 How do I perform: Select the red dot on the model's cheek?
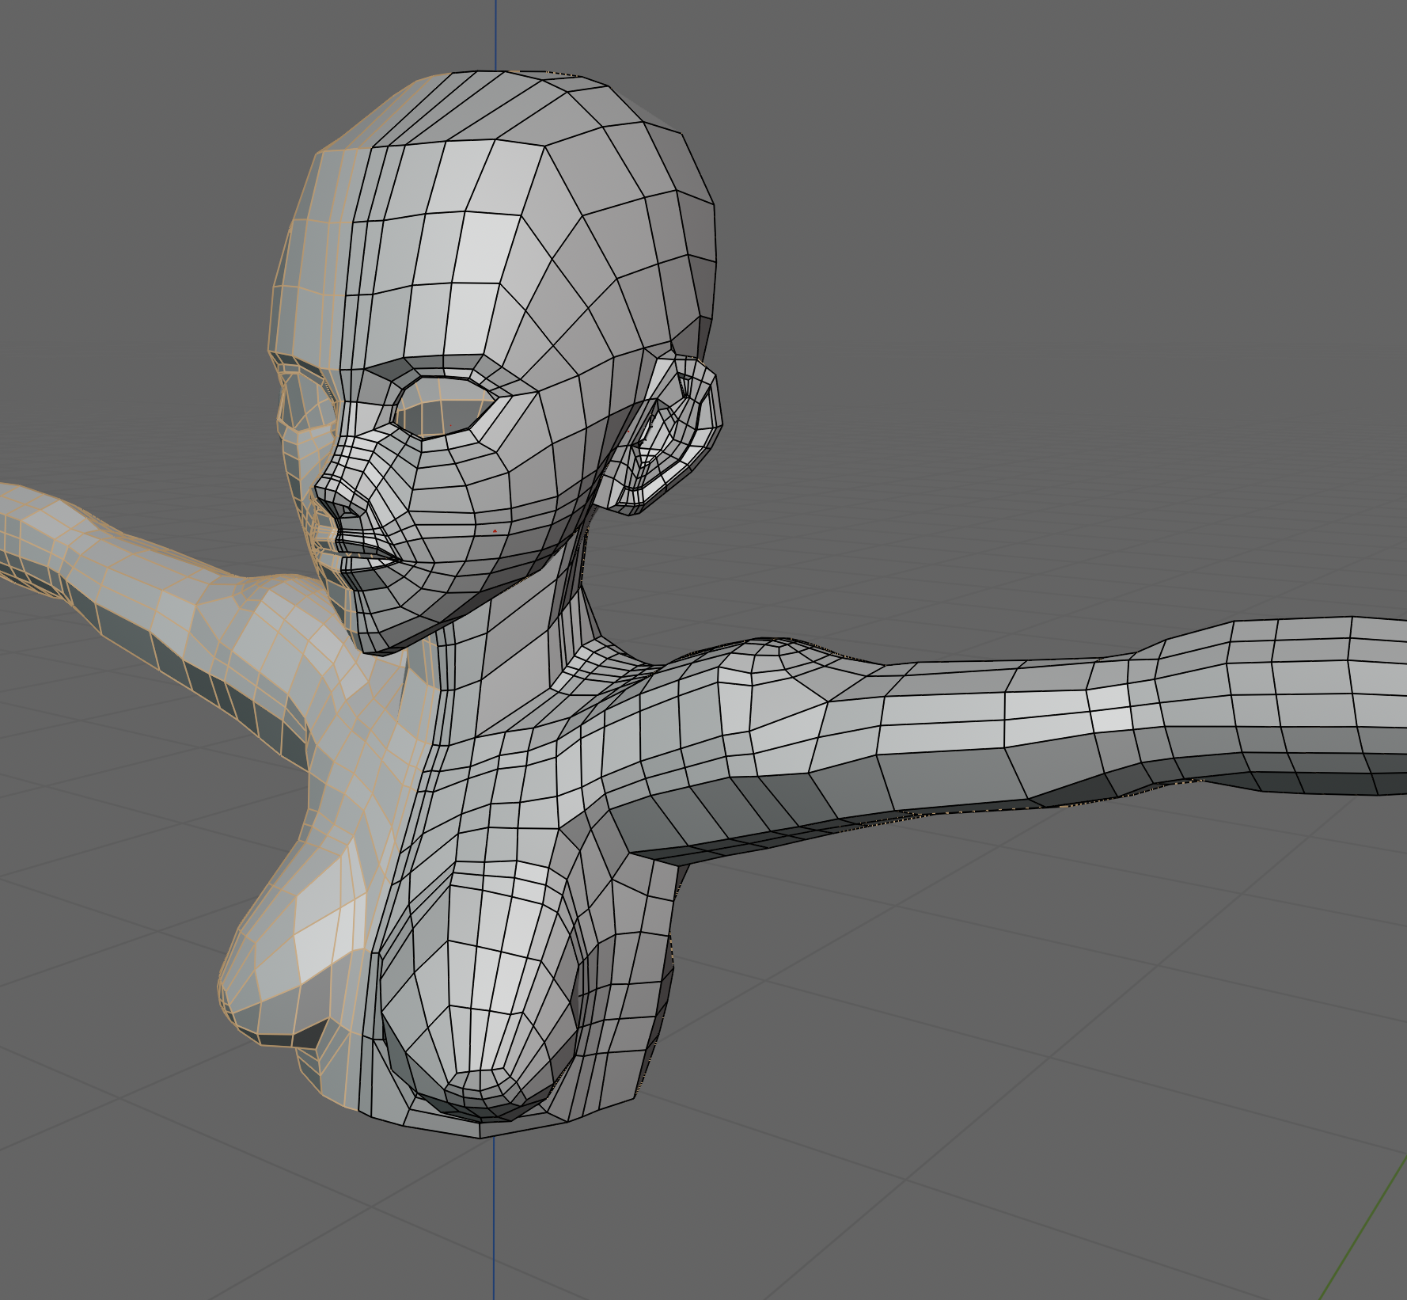(x=495, y=531)
